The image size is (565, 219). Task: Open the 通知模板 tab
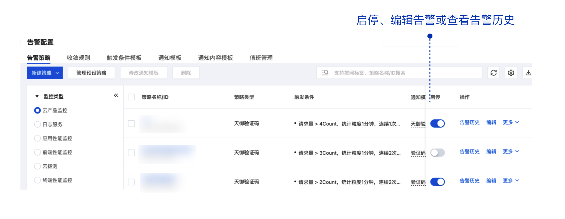(x=170, y=58)
